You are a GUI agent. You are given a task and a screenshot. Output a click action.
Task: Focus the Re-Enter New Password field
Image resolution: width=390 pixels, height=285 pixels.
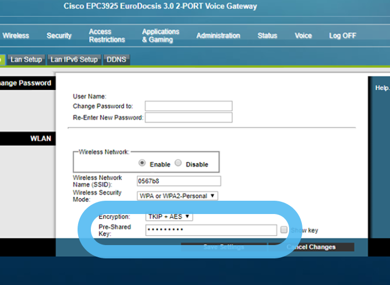[x=188, y=118]
